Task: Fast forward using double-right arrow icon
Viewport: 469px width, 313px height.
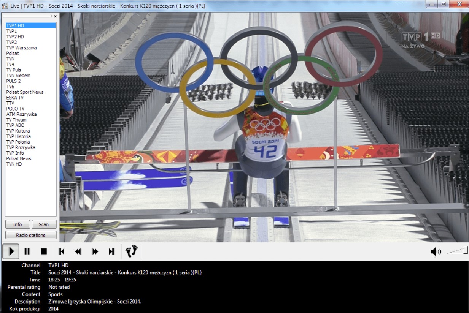Action: click(95, 251)
